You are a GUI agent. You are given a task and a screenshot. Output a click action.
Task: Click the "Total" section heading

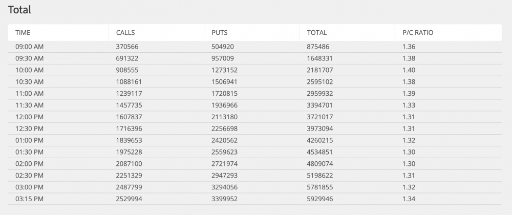(x=19, y=10)
